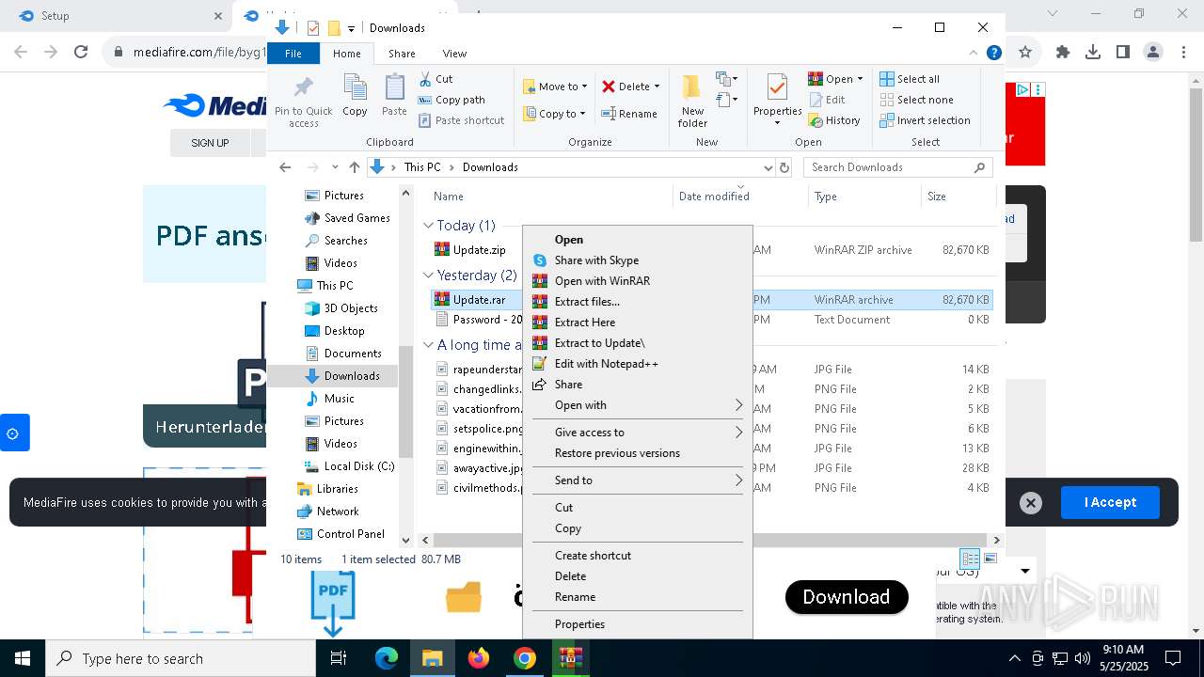The image size is (1204, 677).
Task: Click Select none in ribbon
Action: [916, 100]
